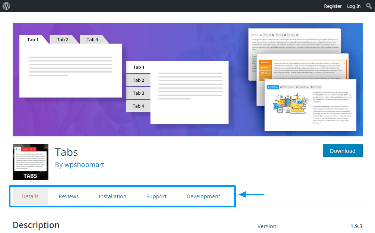375x233 pixels.
Task: Click the WordPress logo icon
Action: [x=6, y=6]
